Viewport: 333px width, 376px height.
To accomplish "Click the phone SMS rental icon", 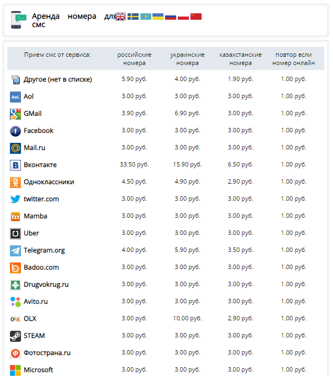I will coord(19,20).
